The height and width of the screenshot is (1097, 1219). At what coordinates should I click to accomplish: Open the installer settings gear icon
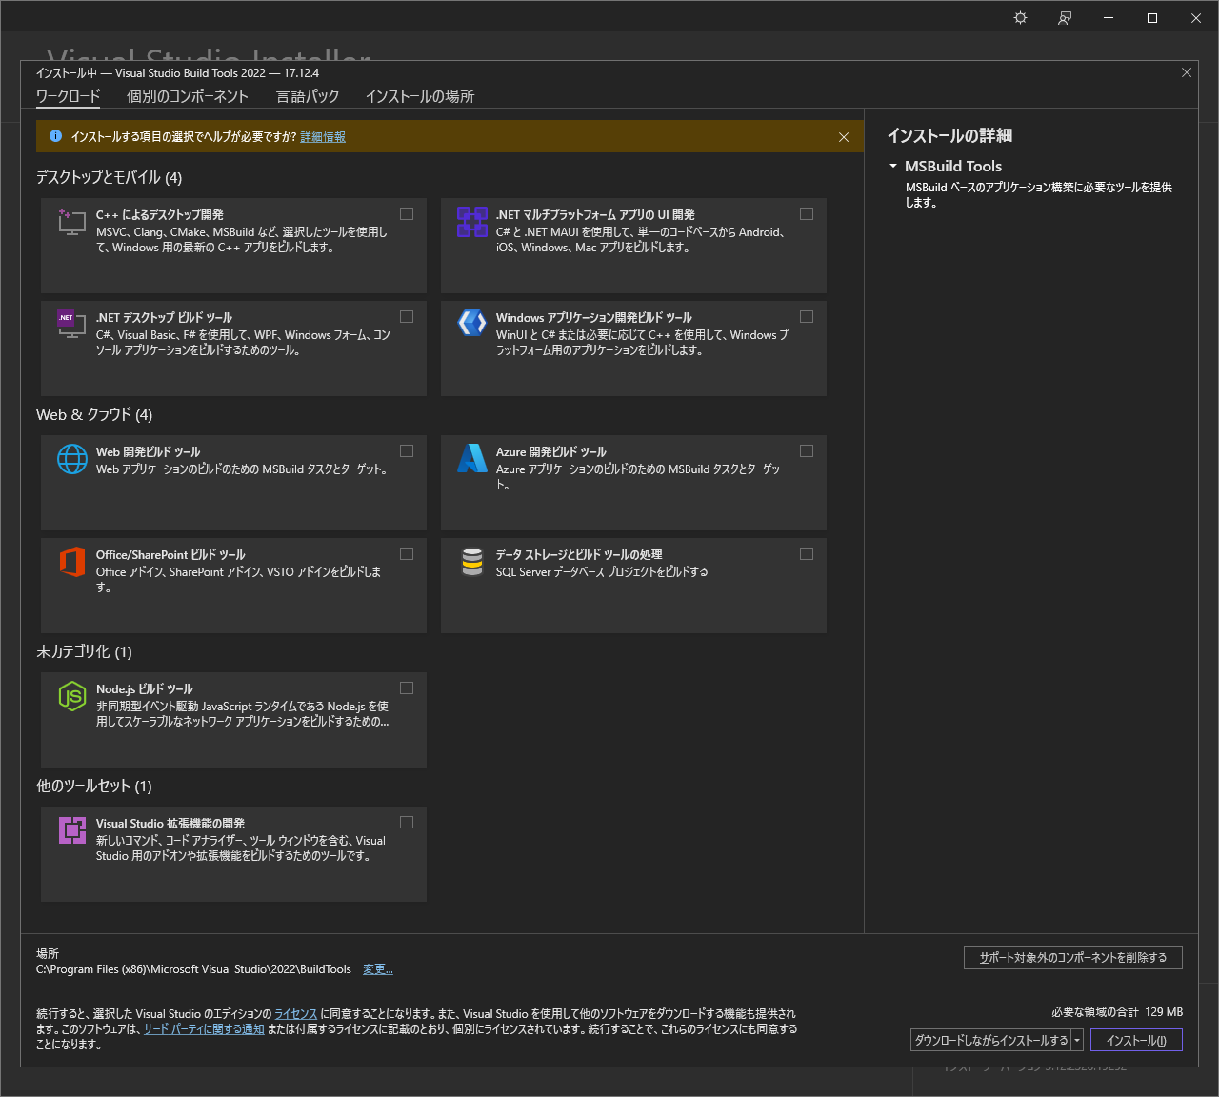1020,17
